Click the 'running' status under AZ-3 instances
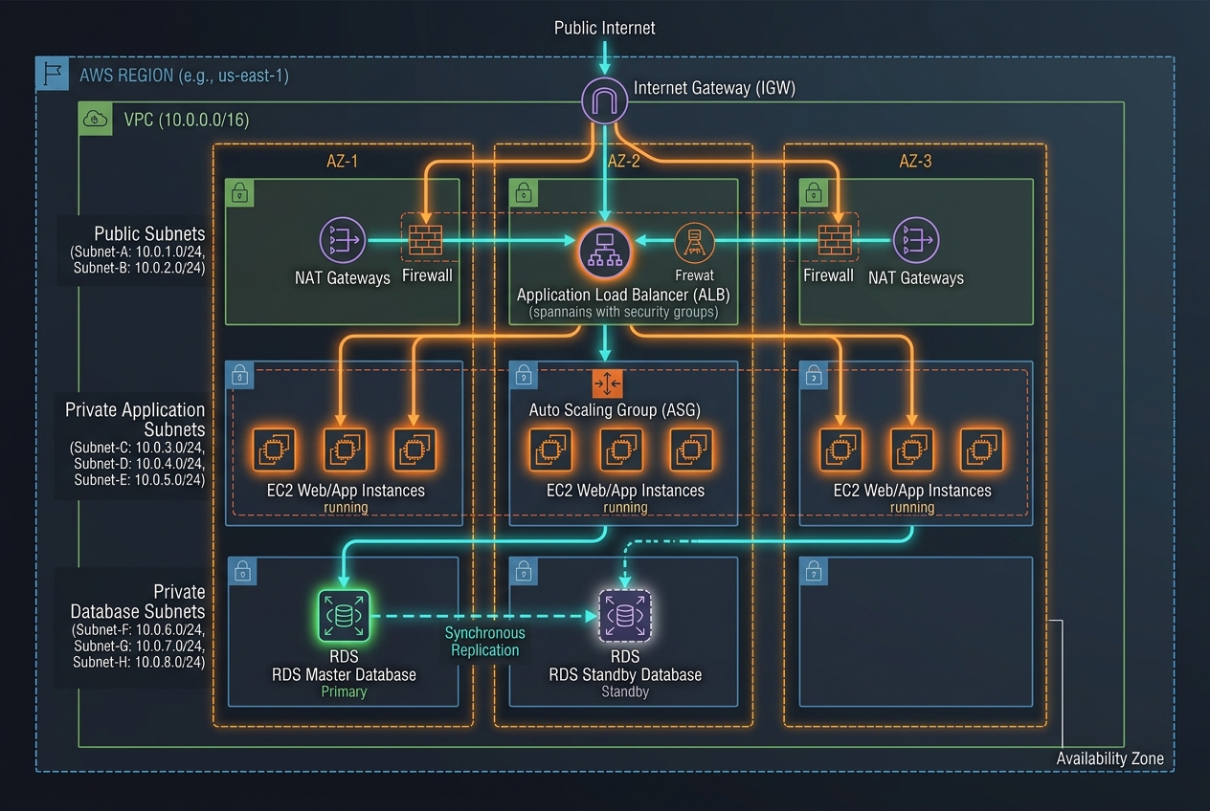Image resolution: width=1210 pixels, height=811 pixels. 912,507
